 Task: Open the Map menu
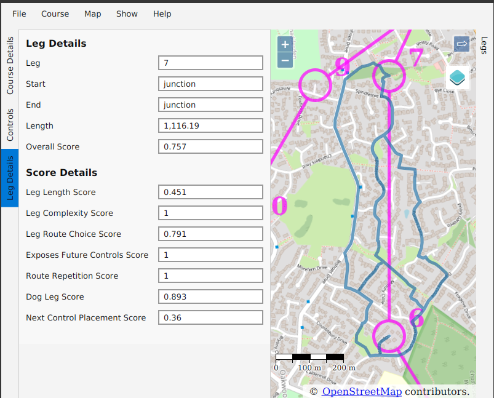(93, 14)
